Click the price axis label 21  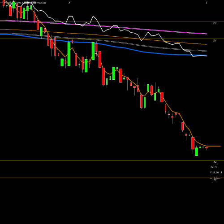pyautogui.click(x=215, y=40)
